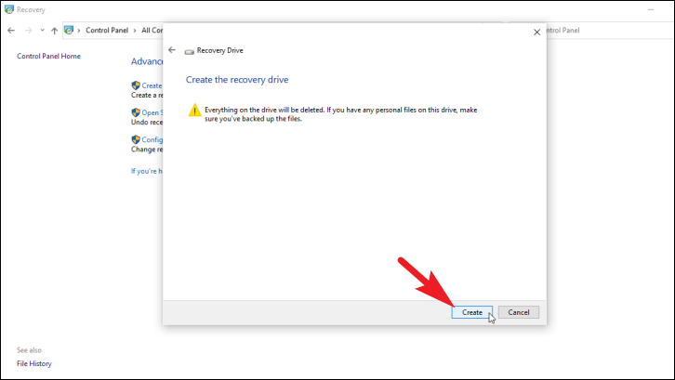Click the address bar Control Panel icon
The height and width of the screenshot is (380, 675).
69,30
